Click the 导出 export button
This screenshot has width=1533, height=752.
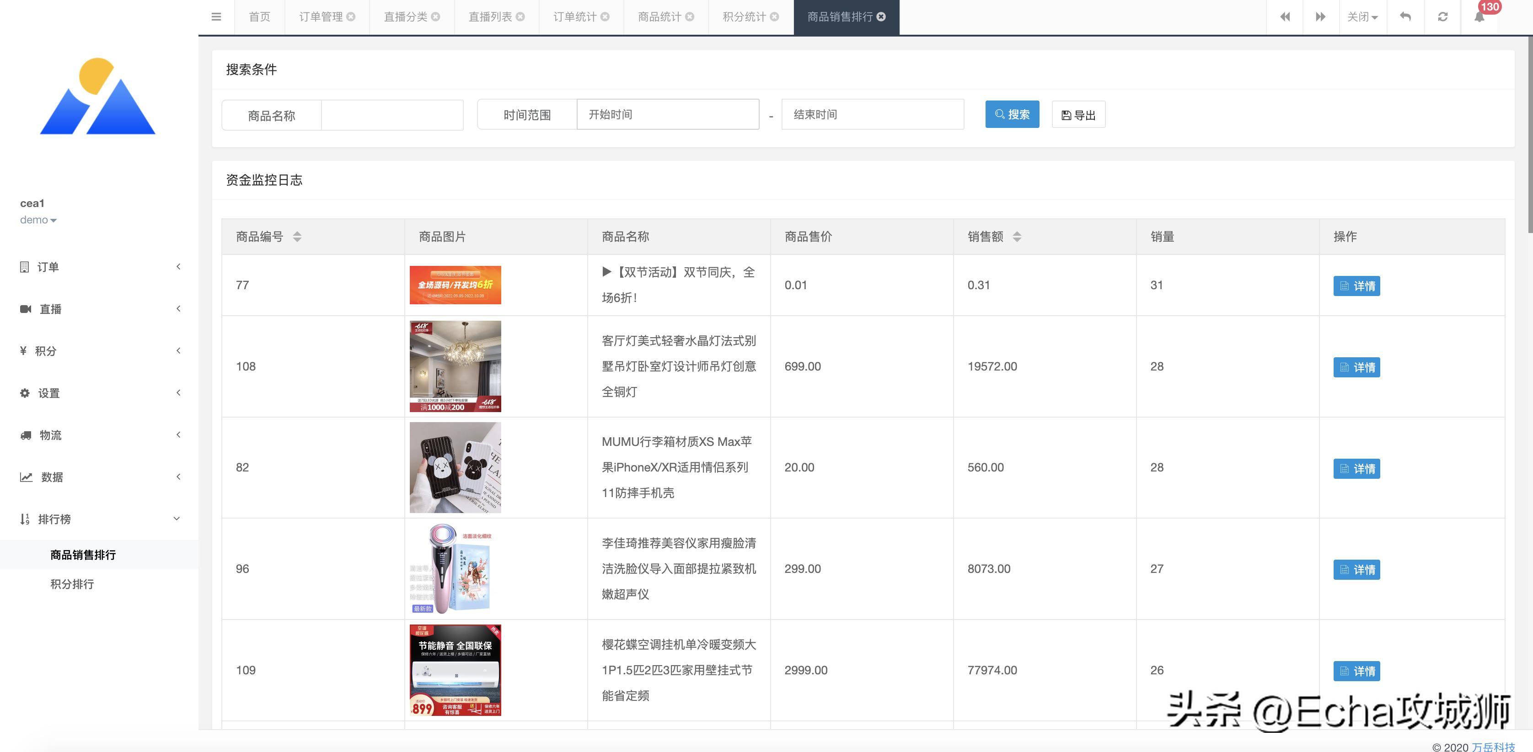click(x=1078, y=114)
